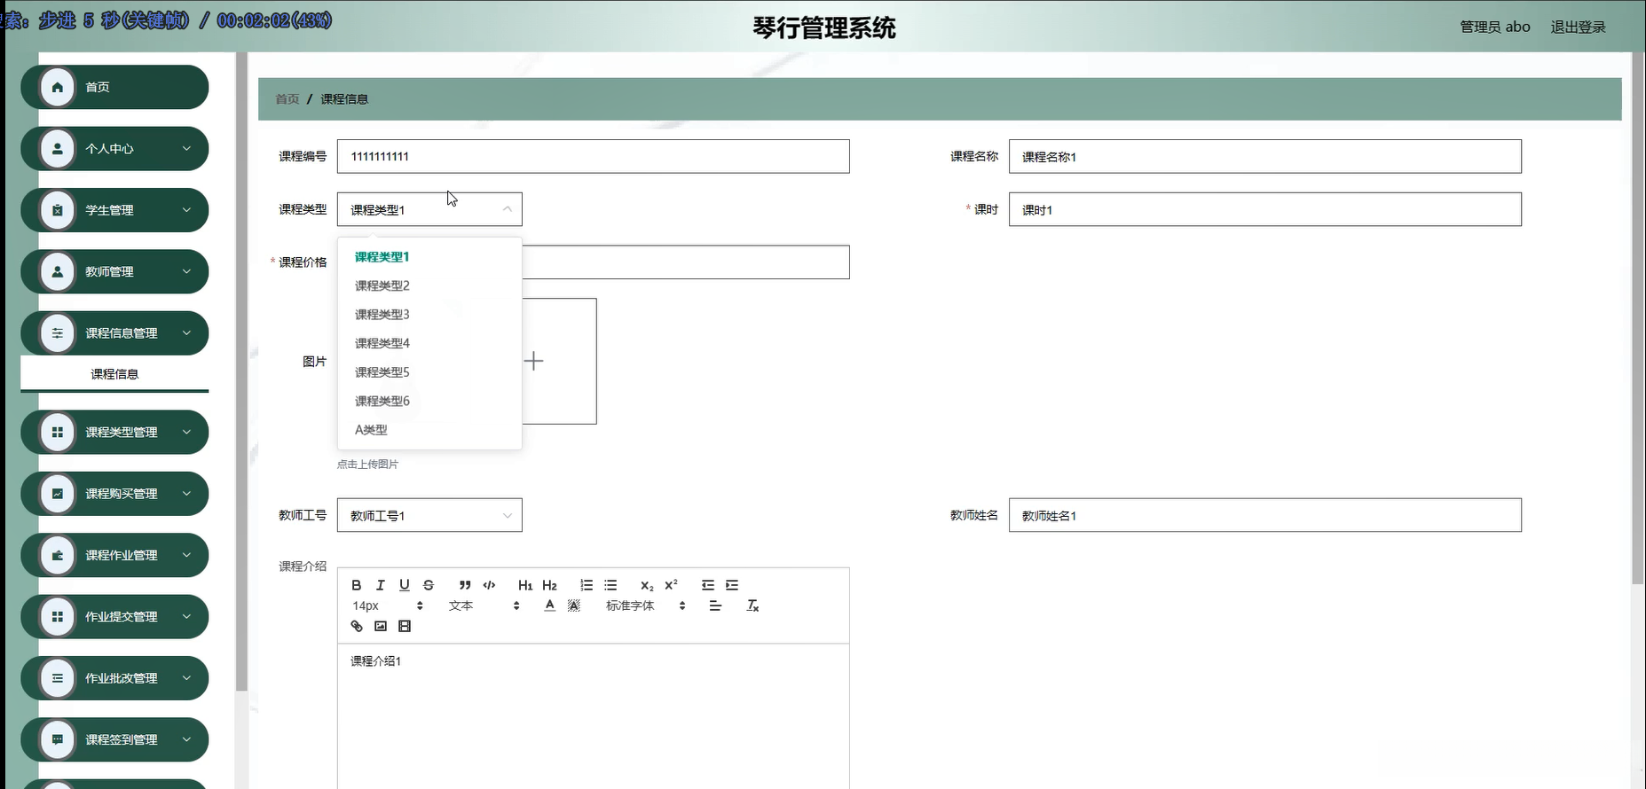This screenshot has height=789, width=1646.
Task: Toggle superscript formatting in the editor
Action: [671, 585]
